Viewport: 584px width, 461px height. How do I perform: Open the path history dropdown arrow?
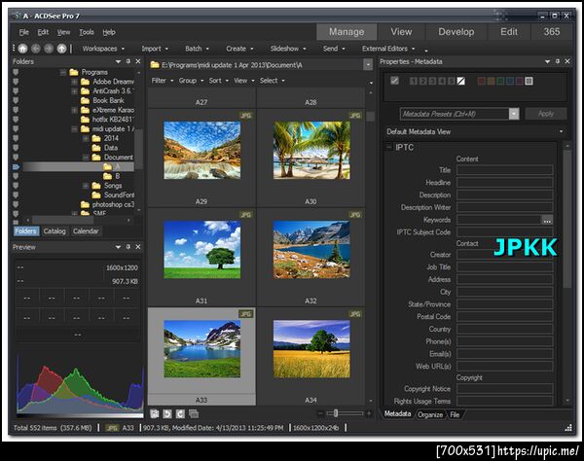tap(368, 65)
